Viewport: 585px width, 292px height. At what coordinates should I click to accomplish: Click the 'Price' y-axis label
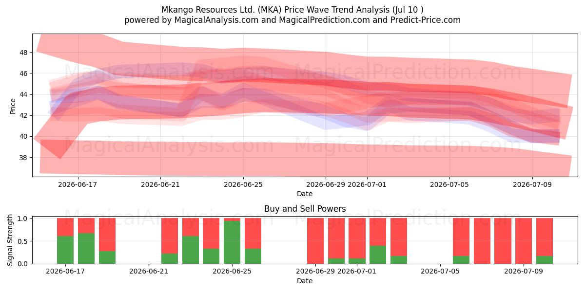point(13,106)
